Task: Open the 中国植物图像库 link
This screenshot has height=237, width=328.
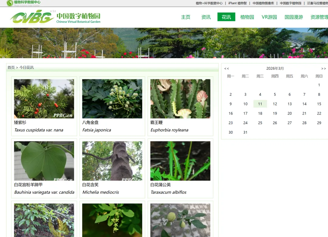Action: (x=263, y=3)
